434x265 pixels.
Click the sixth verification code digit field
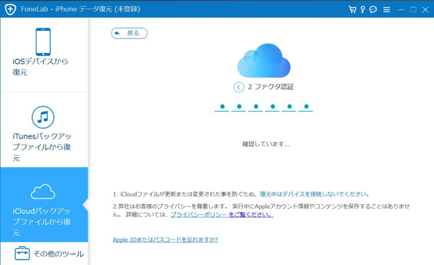[x=306, y=107]
